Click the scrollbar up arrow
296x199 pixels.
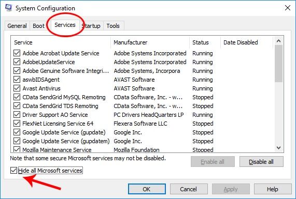pyautogui.click(x=278, y=41)
